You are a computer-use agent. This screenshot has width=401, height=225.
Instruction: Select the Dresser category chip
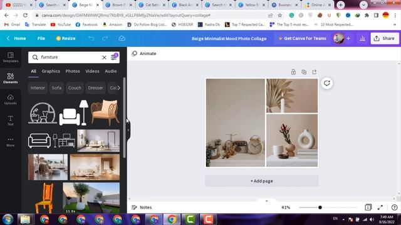pos(95,87)
